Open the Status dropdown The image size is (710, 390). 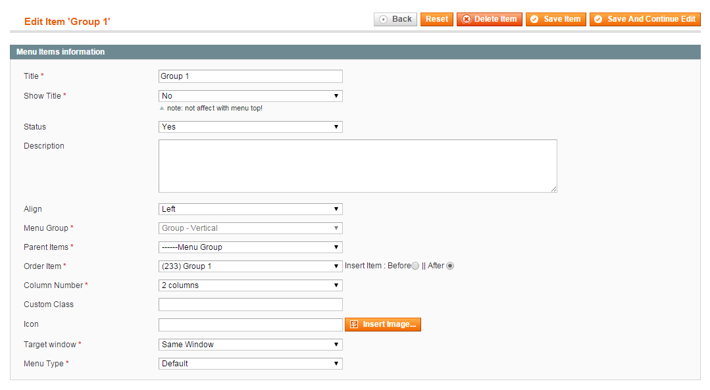pyautogui.click(x=251, y=127)
